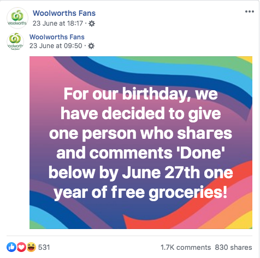
Task: Open the top Woolworths Fans page name
Action: [64, 13]
